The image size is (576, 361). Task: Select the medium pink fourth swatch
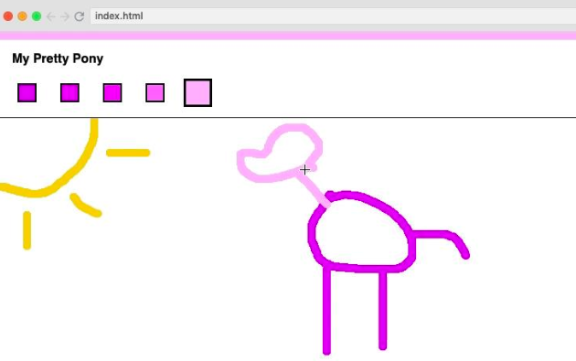click(155, 92)
